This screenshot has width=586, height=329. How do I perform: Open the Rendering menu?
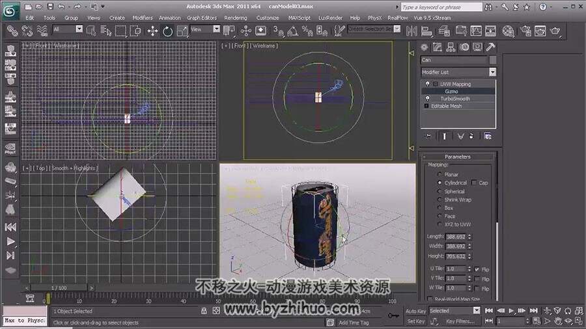click(x=236, y=18)
